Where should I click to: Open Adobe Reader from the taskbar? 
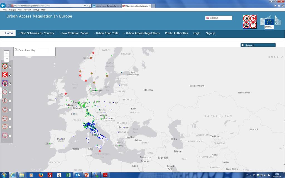click(x=105, y=175)
